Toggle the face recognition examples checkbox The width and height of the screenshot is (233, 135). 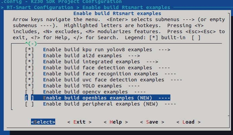point(29,74)
